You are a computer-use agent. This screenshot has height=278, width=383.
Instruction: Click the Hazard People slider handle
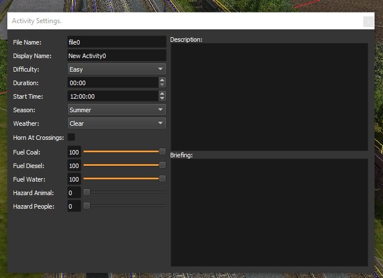86,206
